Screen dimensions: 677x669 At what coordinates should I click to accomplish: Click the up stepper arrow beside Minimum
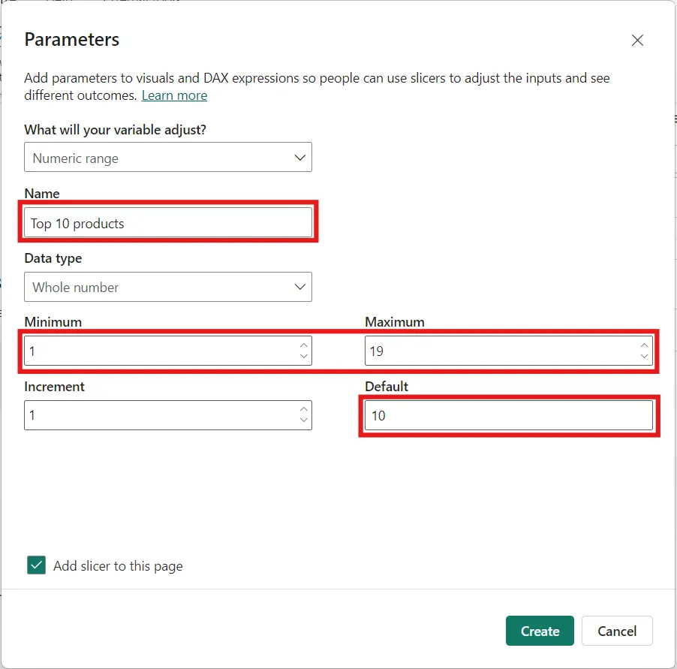303,346
